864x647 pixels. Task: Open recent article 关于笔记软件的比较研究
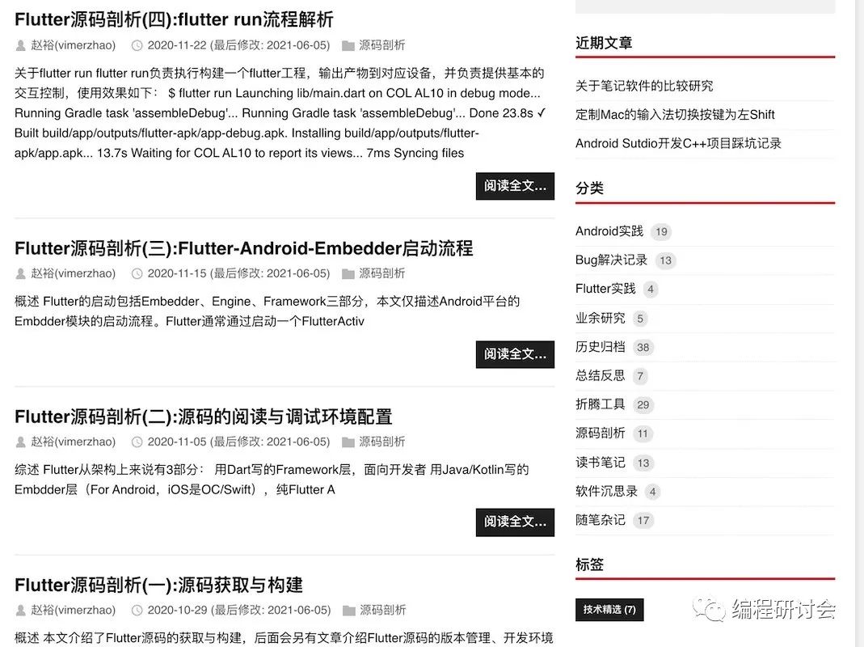point(644,86)
